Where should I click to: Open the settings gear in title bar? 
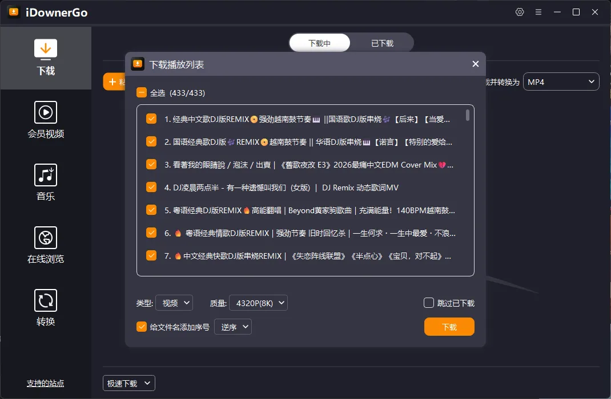pyautogui.click(x=520, y=12)
